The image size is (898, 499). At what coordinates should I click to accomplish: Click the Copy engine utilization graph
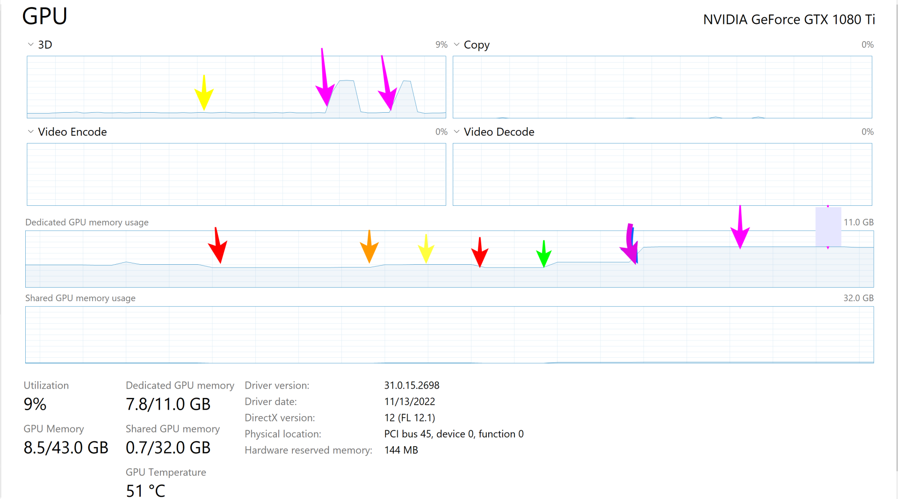point(662,87)
